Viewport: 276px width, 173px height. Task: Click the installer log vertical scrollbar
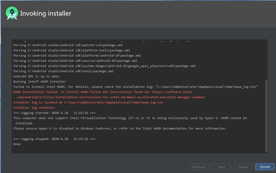[266, 116]
